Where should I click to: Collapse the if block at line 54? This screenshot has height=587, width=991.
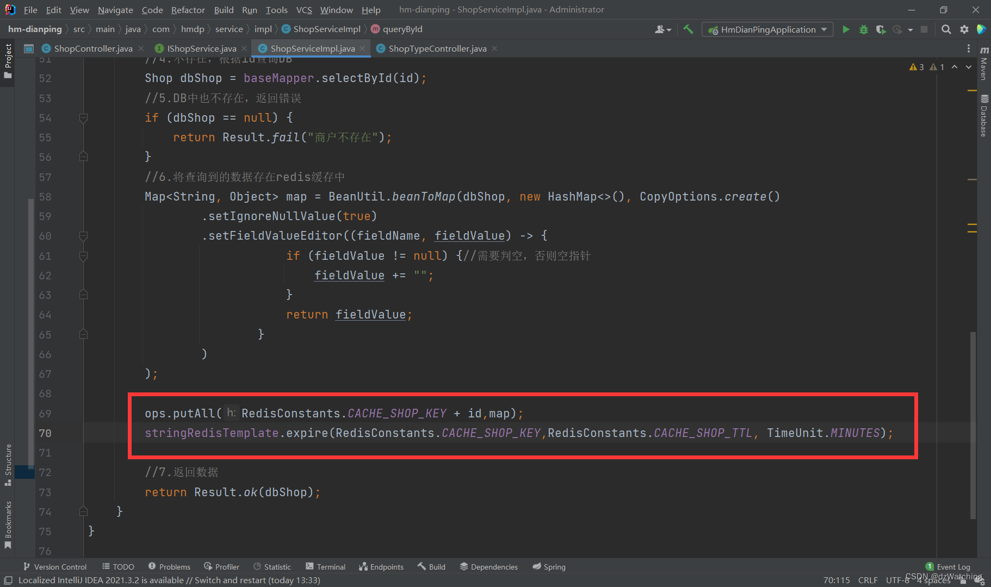coord(83,117)
